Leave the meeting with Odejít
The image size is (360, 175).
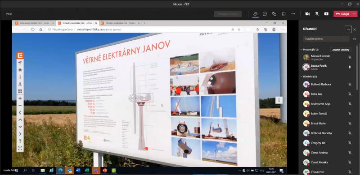coord(342,14)
